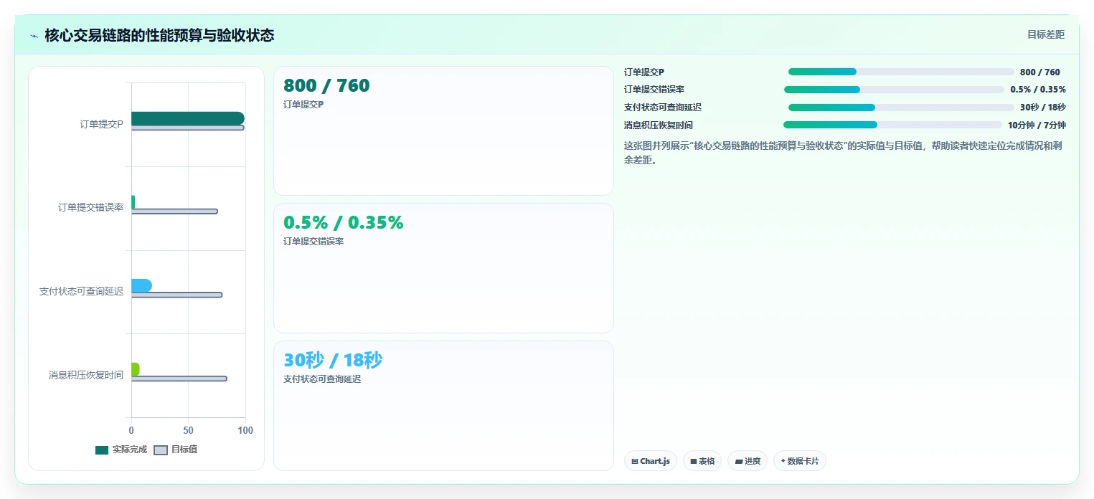Screen dimensions: 1094x499
Task: Click the Chart.js tag chip
Action: (x=651, y=461)
